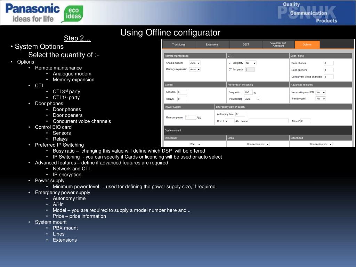This screenshot has height=267, width=356.
Task: Click the Network and CTI bullet
Action: pos(71,169)
